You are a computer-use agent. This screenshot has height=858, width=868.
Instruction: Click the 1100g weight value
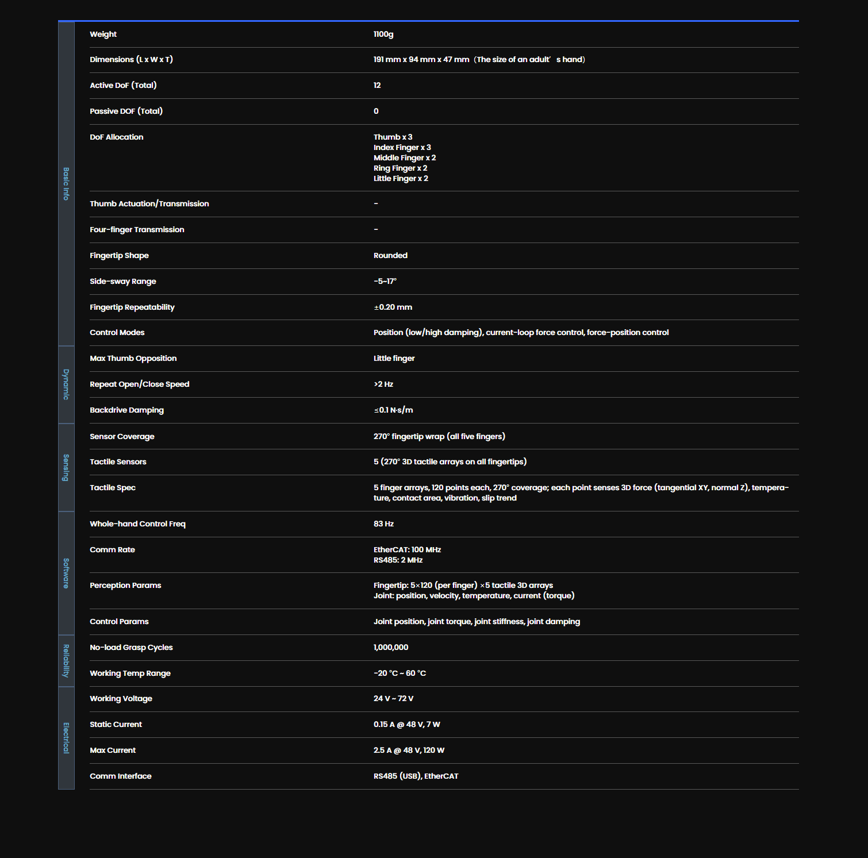(x=383, y=34)
